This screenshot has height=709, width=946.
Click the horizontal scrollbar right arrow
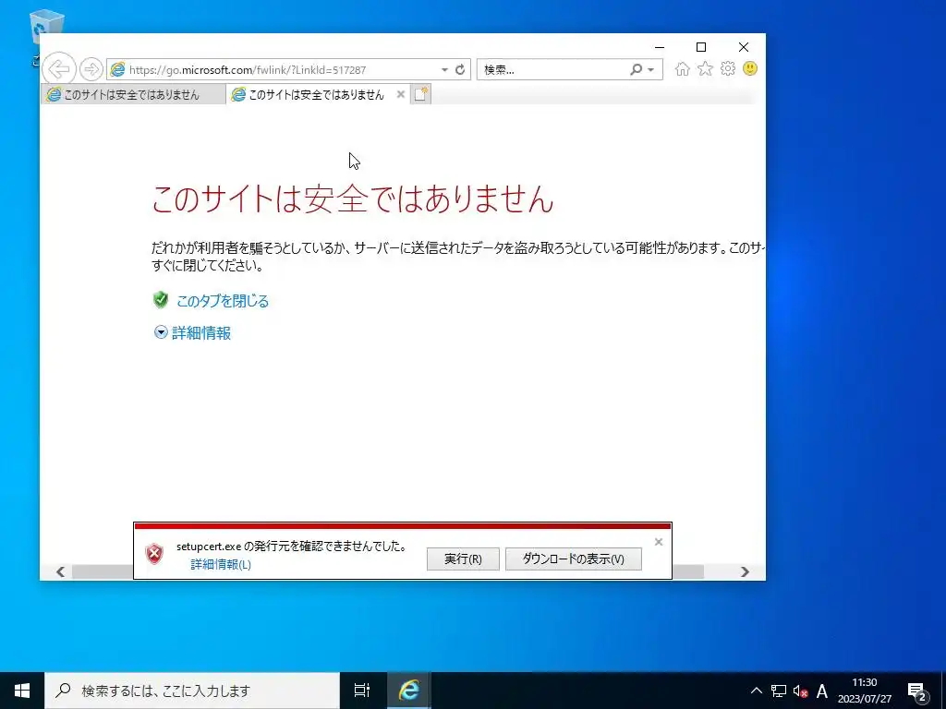pyautogui.click(x=746, y=571)
